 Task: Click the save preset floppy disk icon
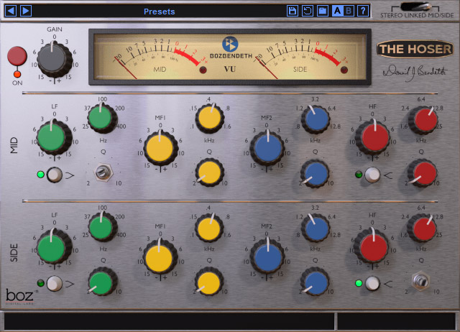tap(293, 11)
